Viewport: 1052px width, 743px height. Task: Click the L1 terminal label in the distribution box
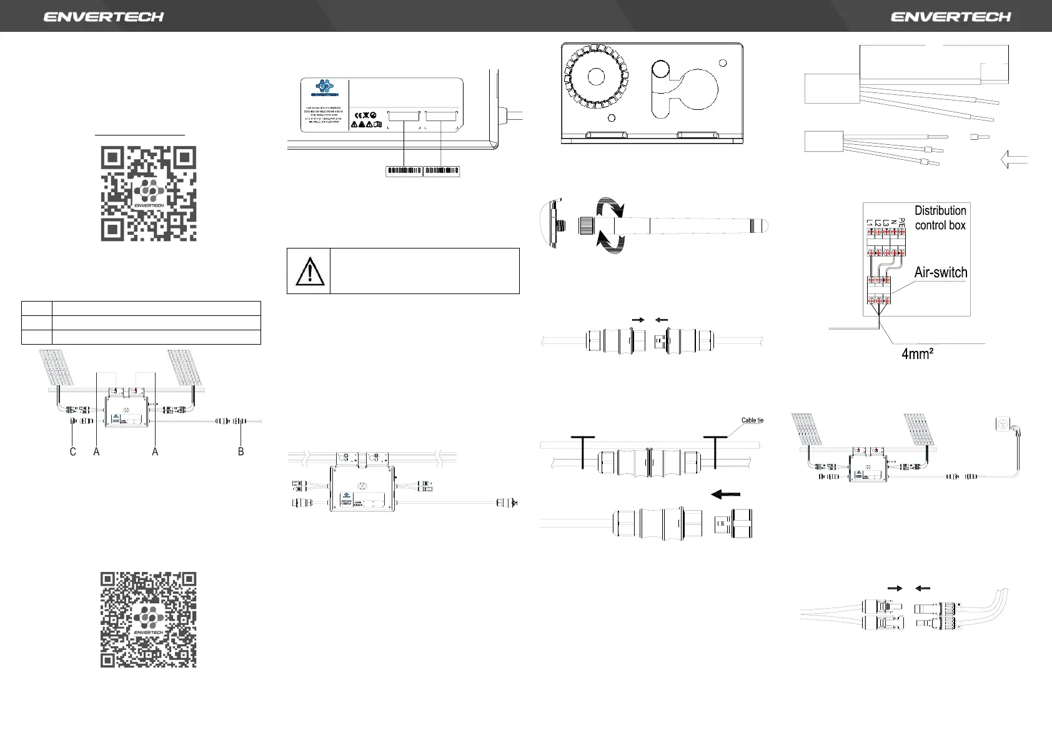click(x=868, y=223)
